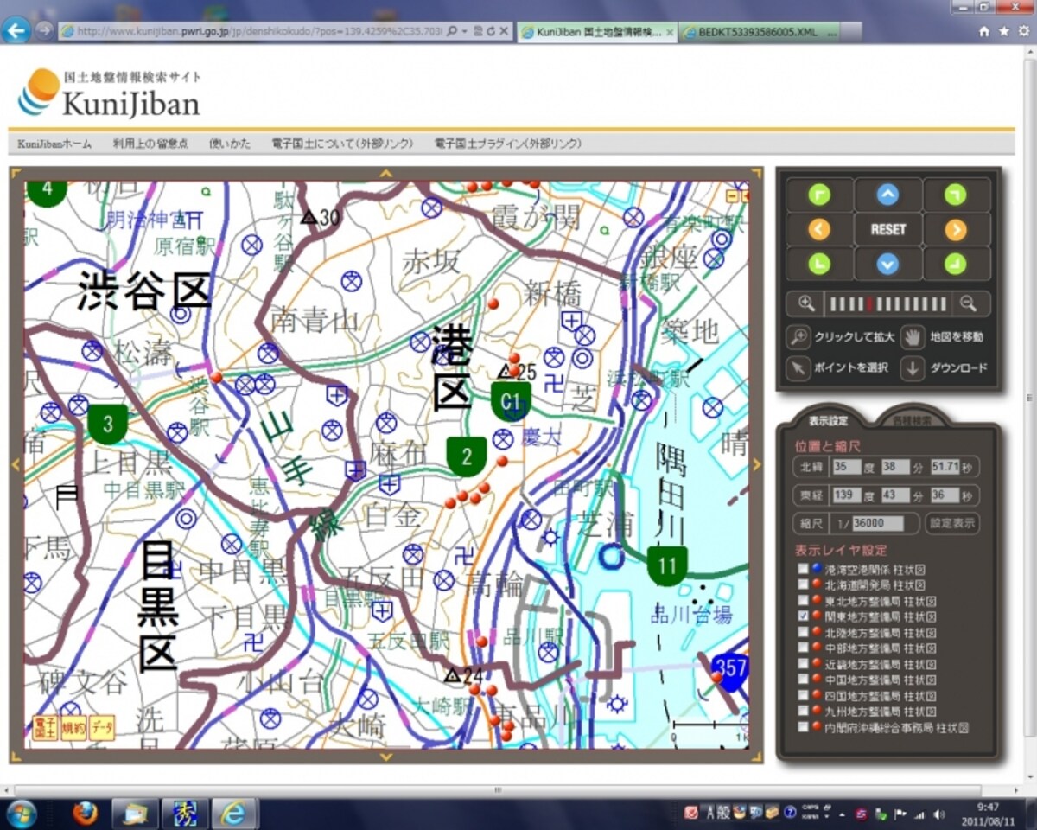Pan the map right with orange arrow
The width and height of the screenshot is (1037, 830).
click(x=956, y=229)
